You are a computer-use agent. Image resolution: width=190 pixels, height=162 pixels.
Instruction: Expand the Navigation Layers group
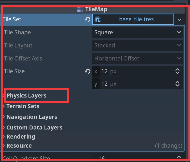pos(31,117)
